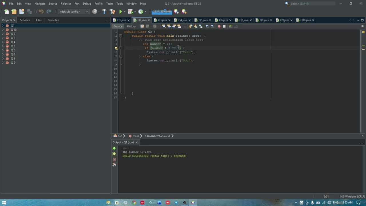Open the Q3.java editor tab

(x=162, y=20)
